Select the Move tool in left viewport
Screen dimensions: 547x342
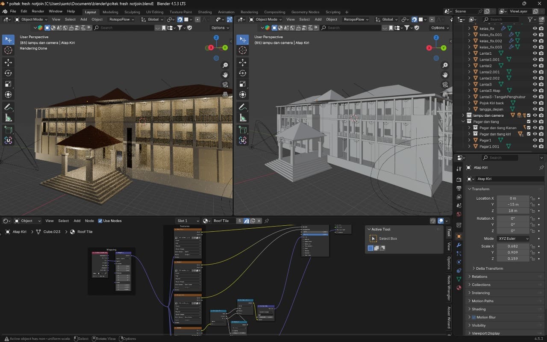(x=8, y=62)
